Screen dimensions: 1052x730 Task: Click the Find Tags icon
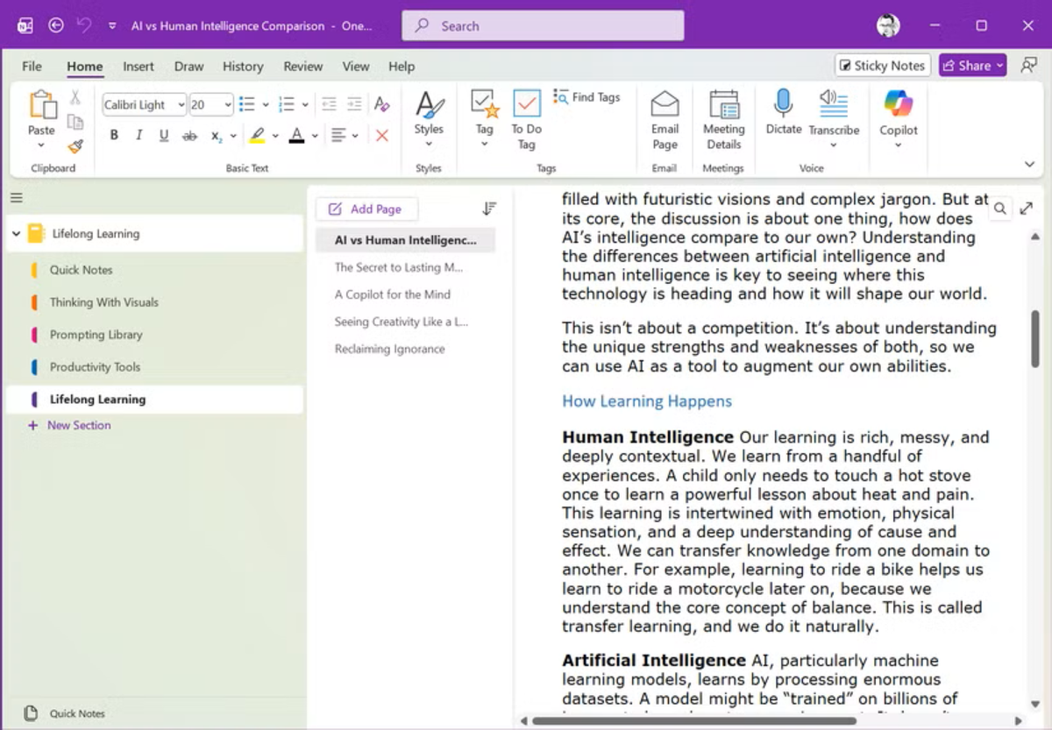pyautogui.click(x=562, y=97)
